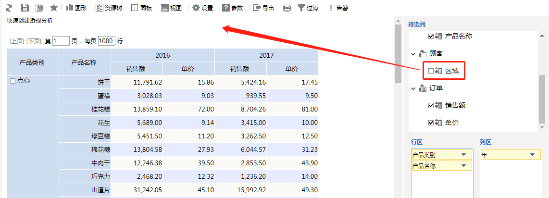Click the 下页 next page link
The height and width of the screenshot is (198, 549).
pos(34,41)
